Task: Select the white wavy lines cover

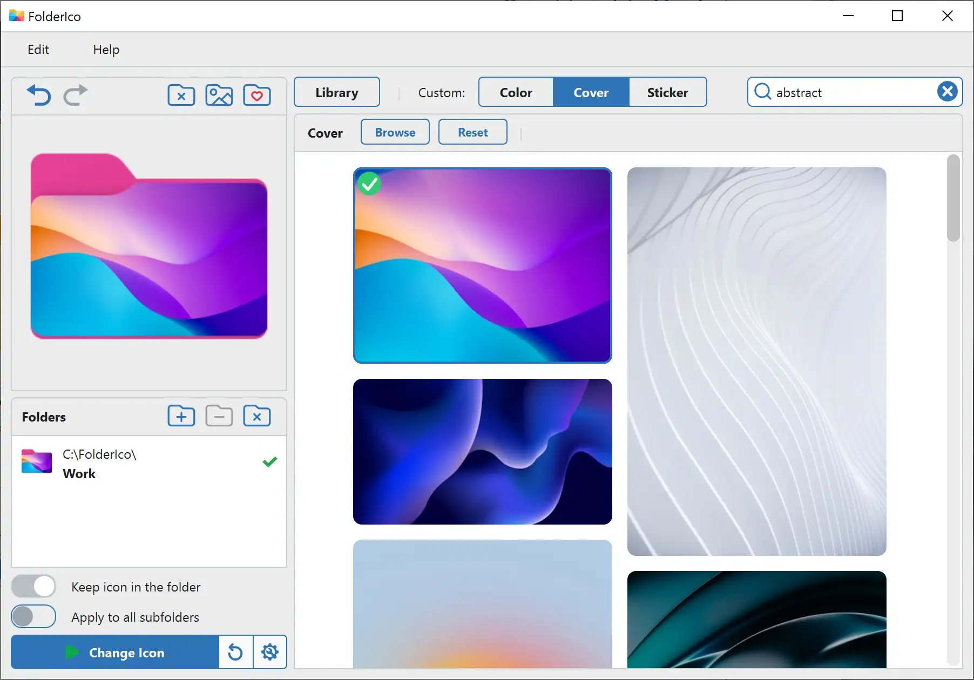Action: (757, 362)
